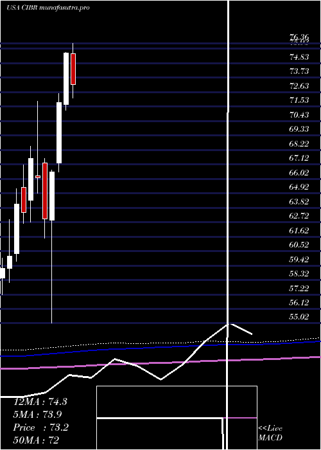Click the 58.32 price axis label

(299, 273)
